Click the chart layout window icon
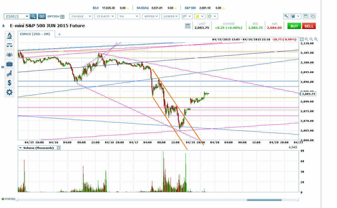The height and width of the screenshot is (208, 337). tap(306, 16)
